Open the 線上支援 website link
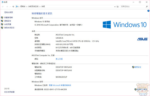 click(x=59, y=59)
